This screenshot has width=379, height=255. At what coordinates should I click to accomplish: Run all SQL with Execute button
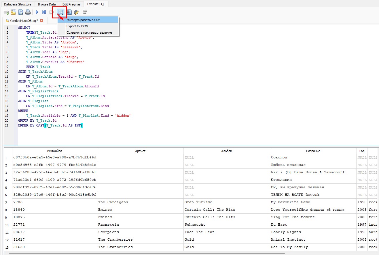pos(37,12)
